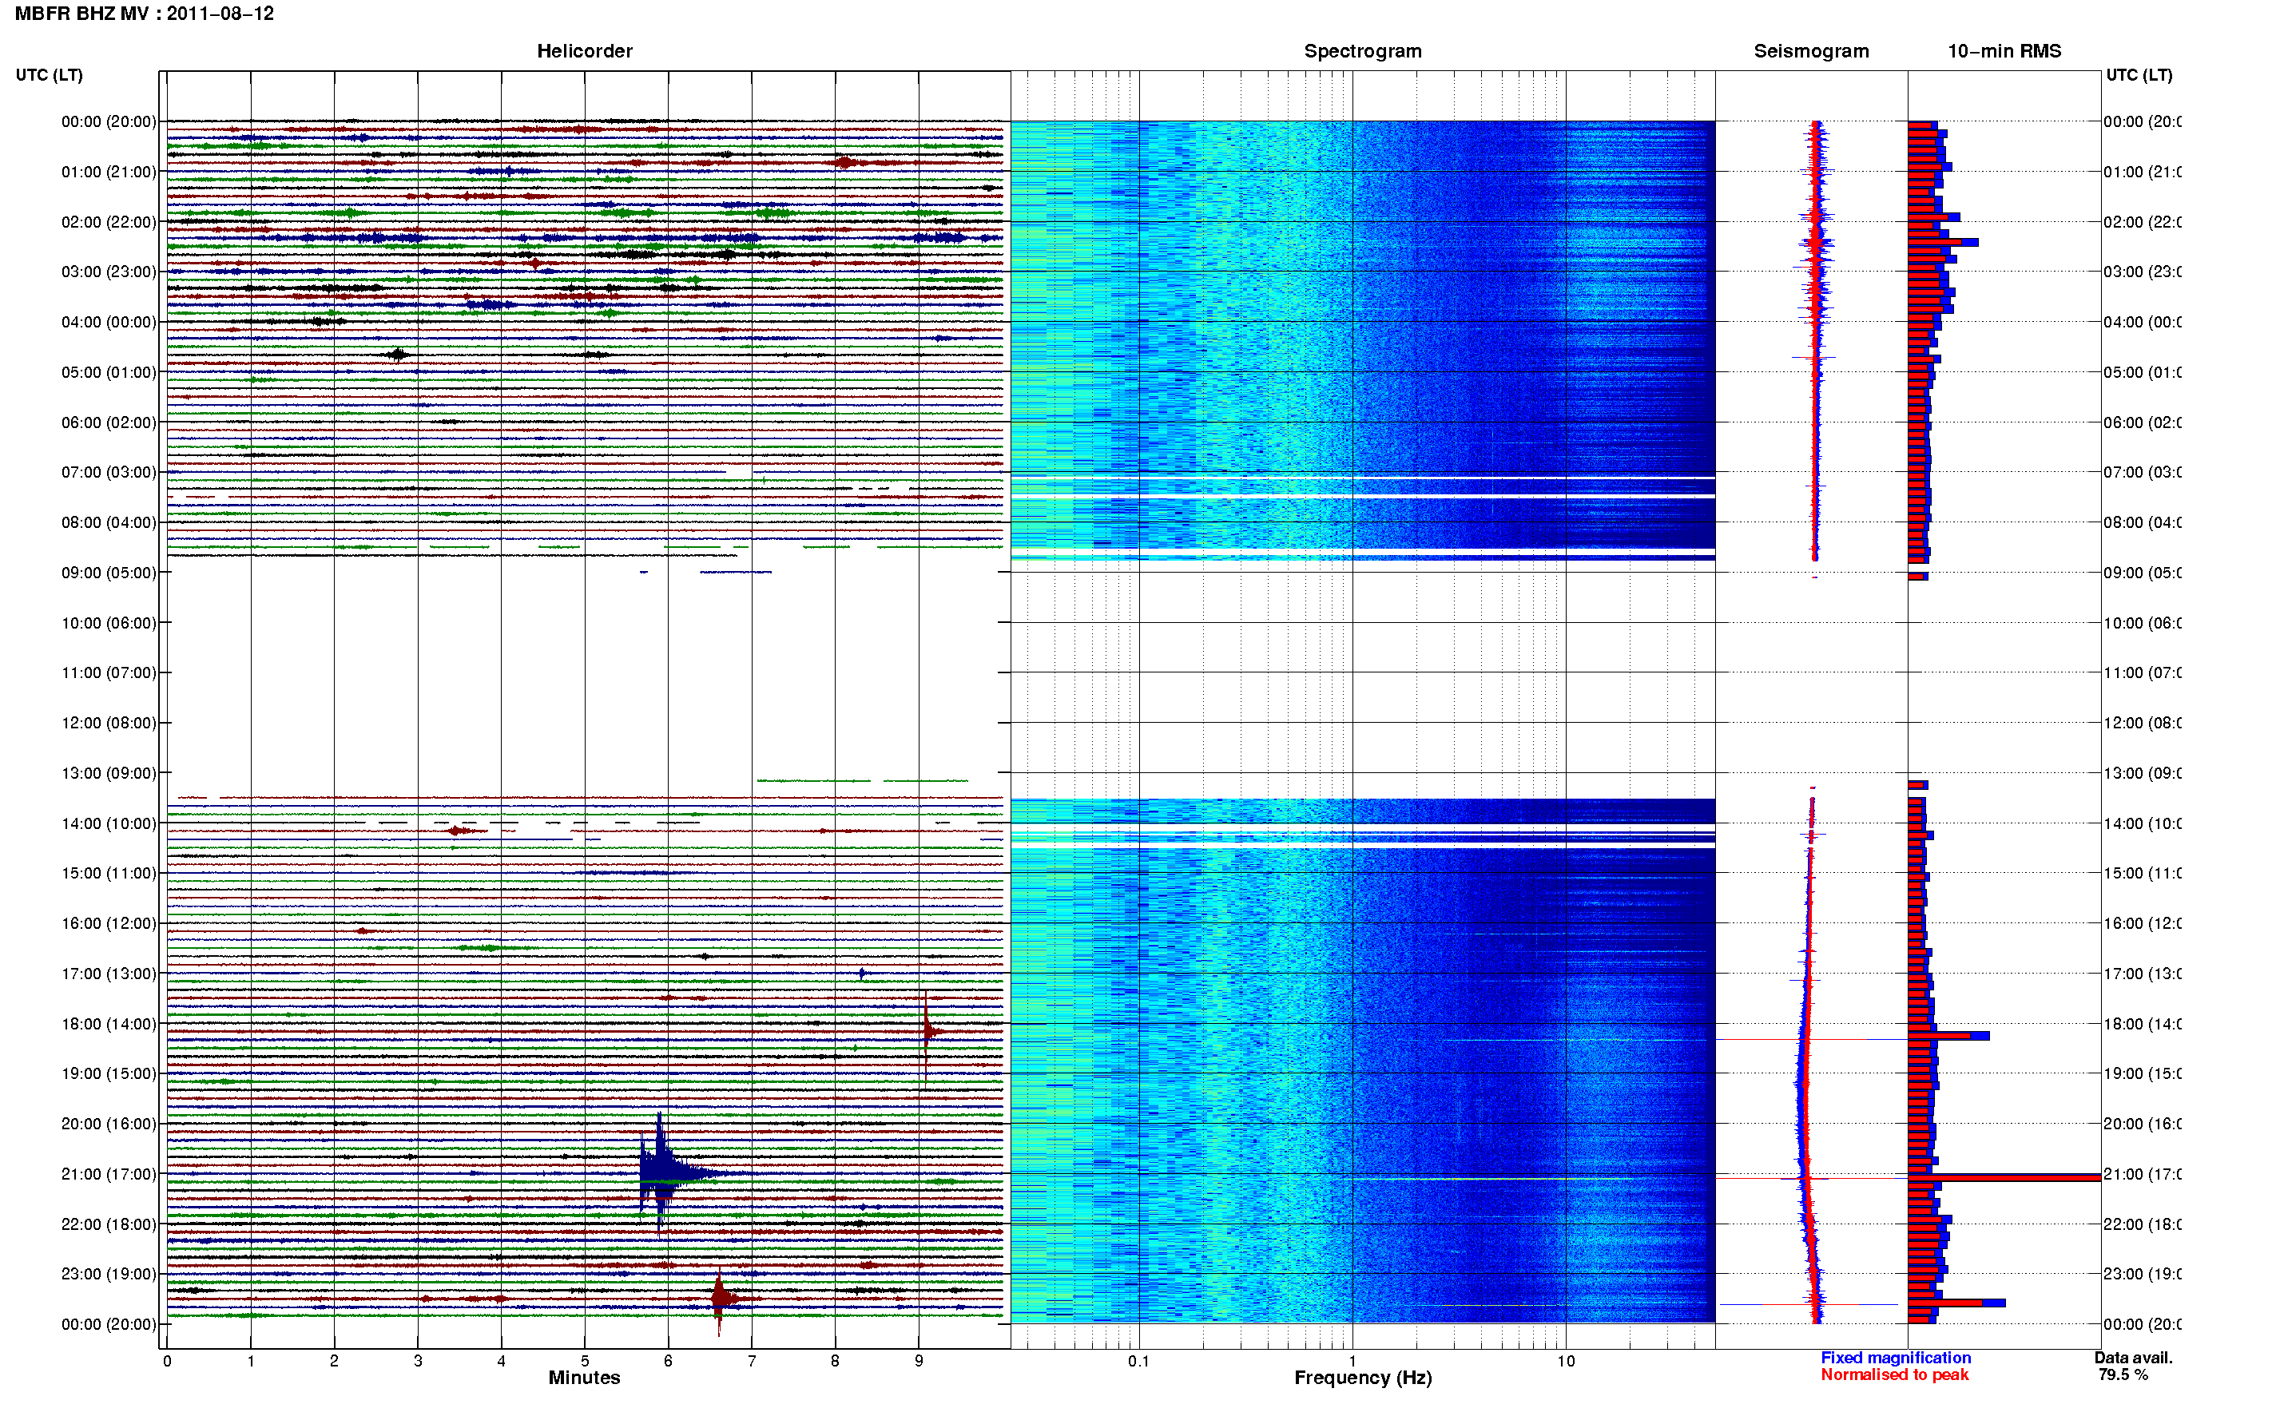Click the left axis label 18:00 (14:00)
This screenshot has width=2272, height=1420.
tap(109, 1024)
